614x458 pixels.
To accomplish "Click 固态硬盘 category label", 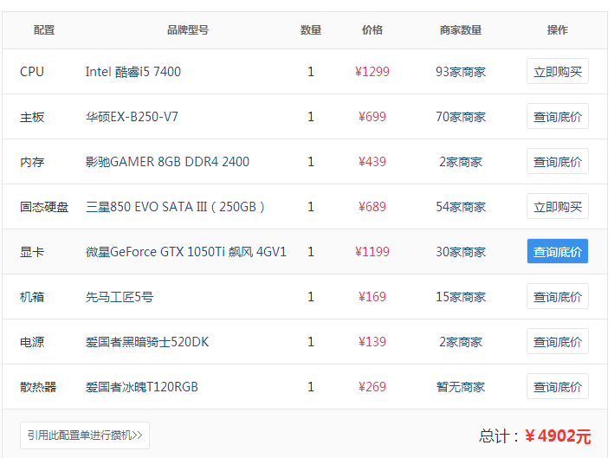I will (x=44, y=207).
